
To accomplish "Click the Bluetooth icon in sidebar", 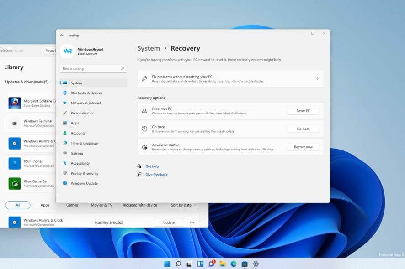I will 65,93.
